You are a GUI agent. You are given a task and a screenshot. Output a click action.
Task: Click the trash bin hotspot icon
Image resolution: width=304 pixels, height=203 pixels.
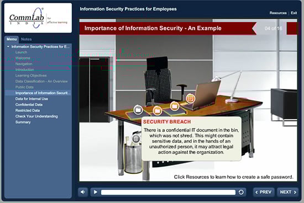(136, 138)
